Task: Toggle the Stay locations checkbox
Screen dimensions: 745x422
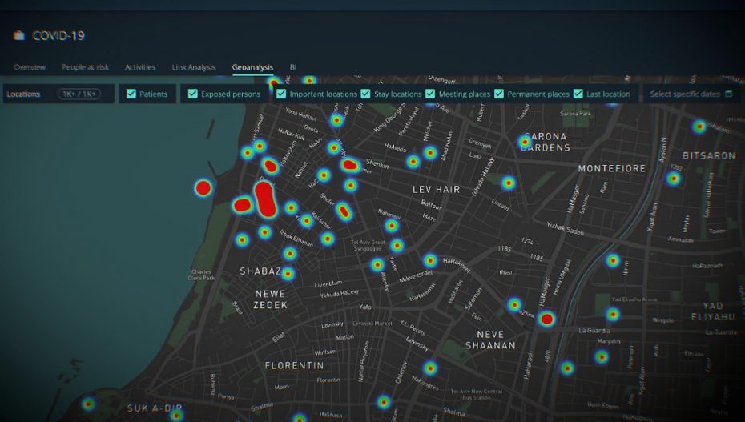Action: pyautogui.click(x=365, y=94)
